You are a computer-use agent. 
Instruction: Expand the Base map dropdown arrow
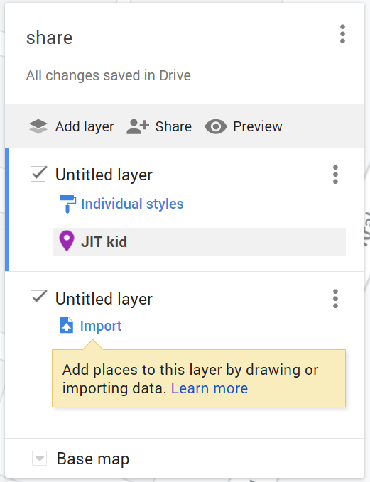tap(39, 459)
